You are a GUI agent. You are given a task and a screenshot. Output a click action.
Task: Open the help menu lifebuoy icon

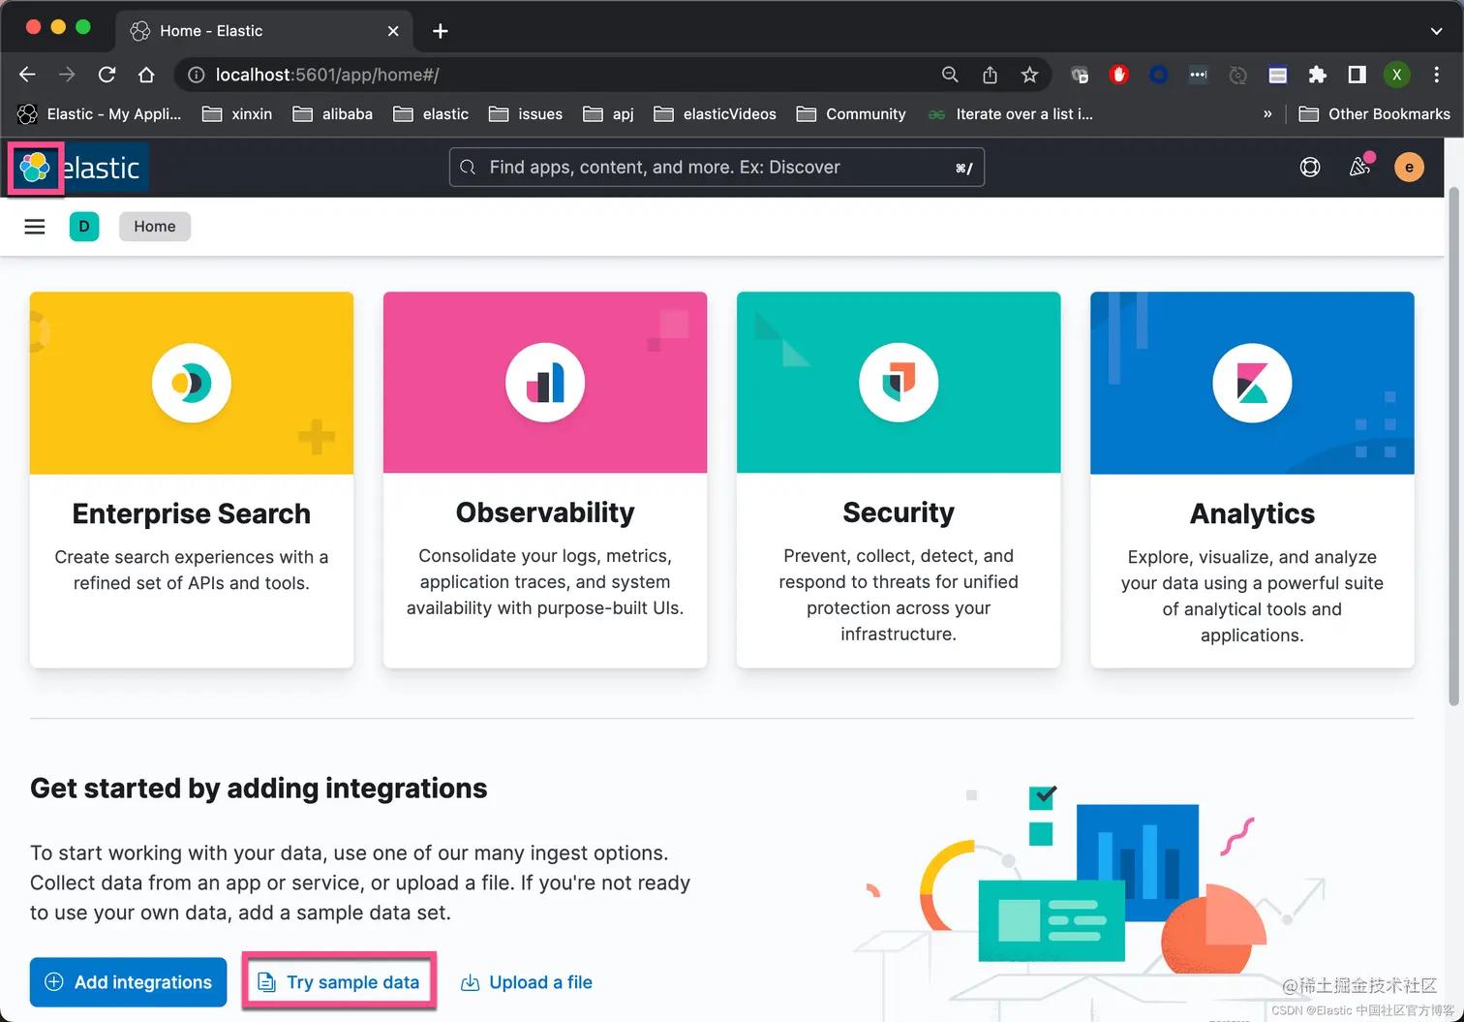pos(1310,168)
